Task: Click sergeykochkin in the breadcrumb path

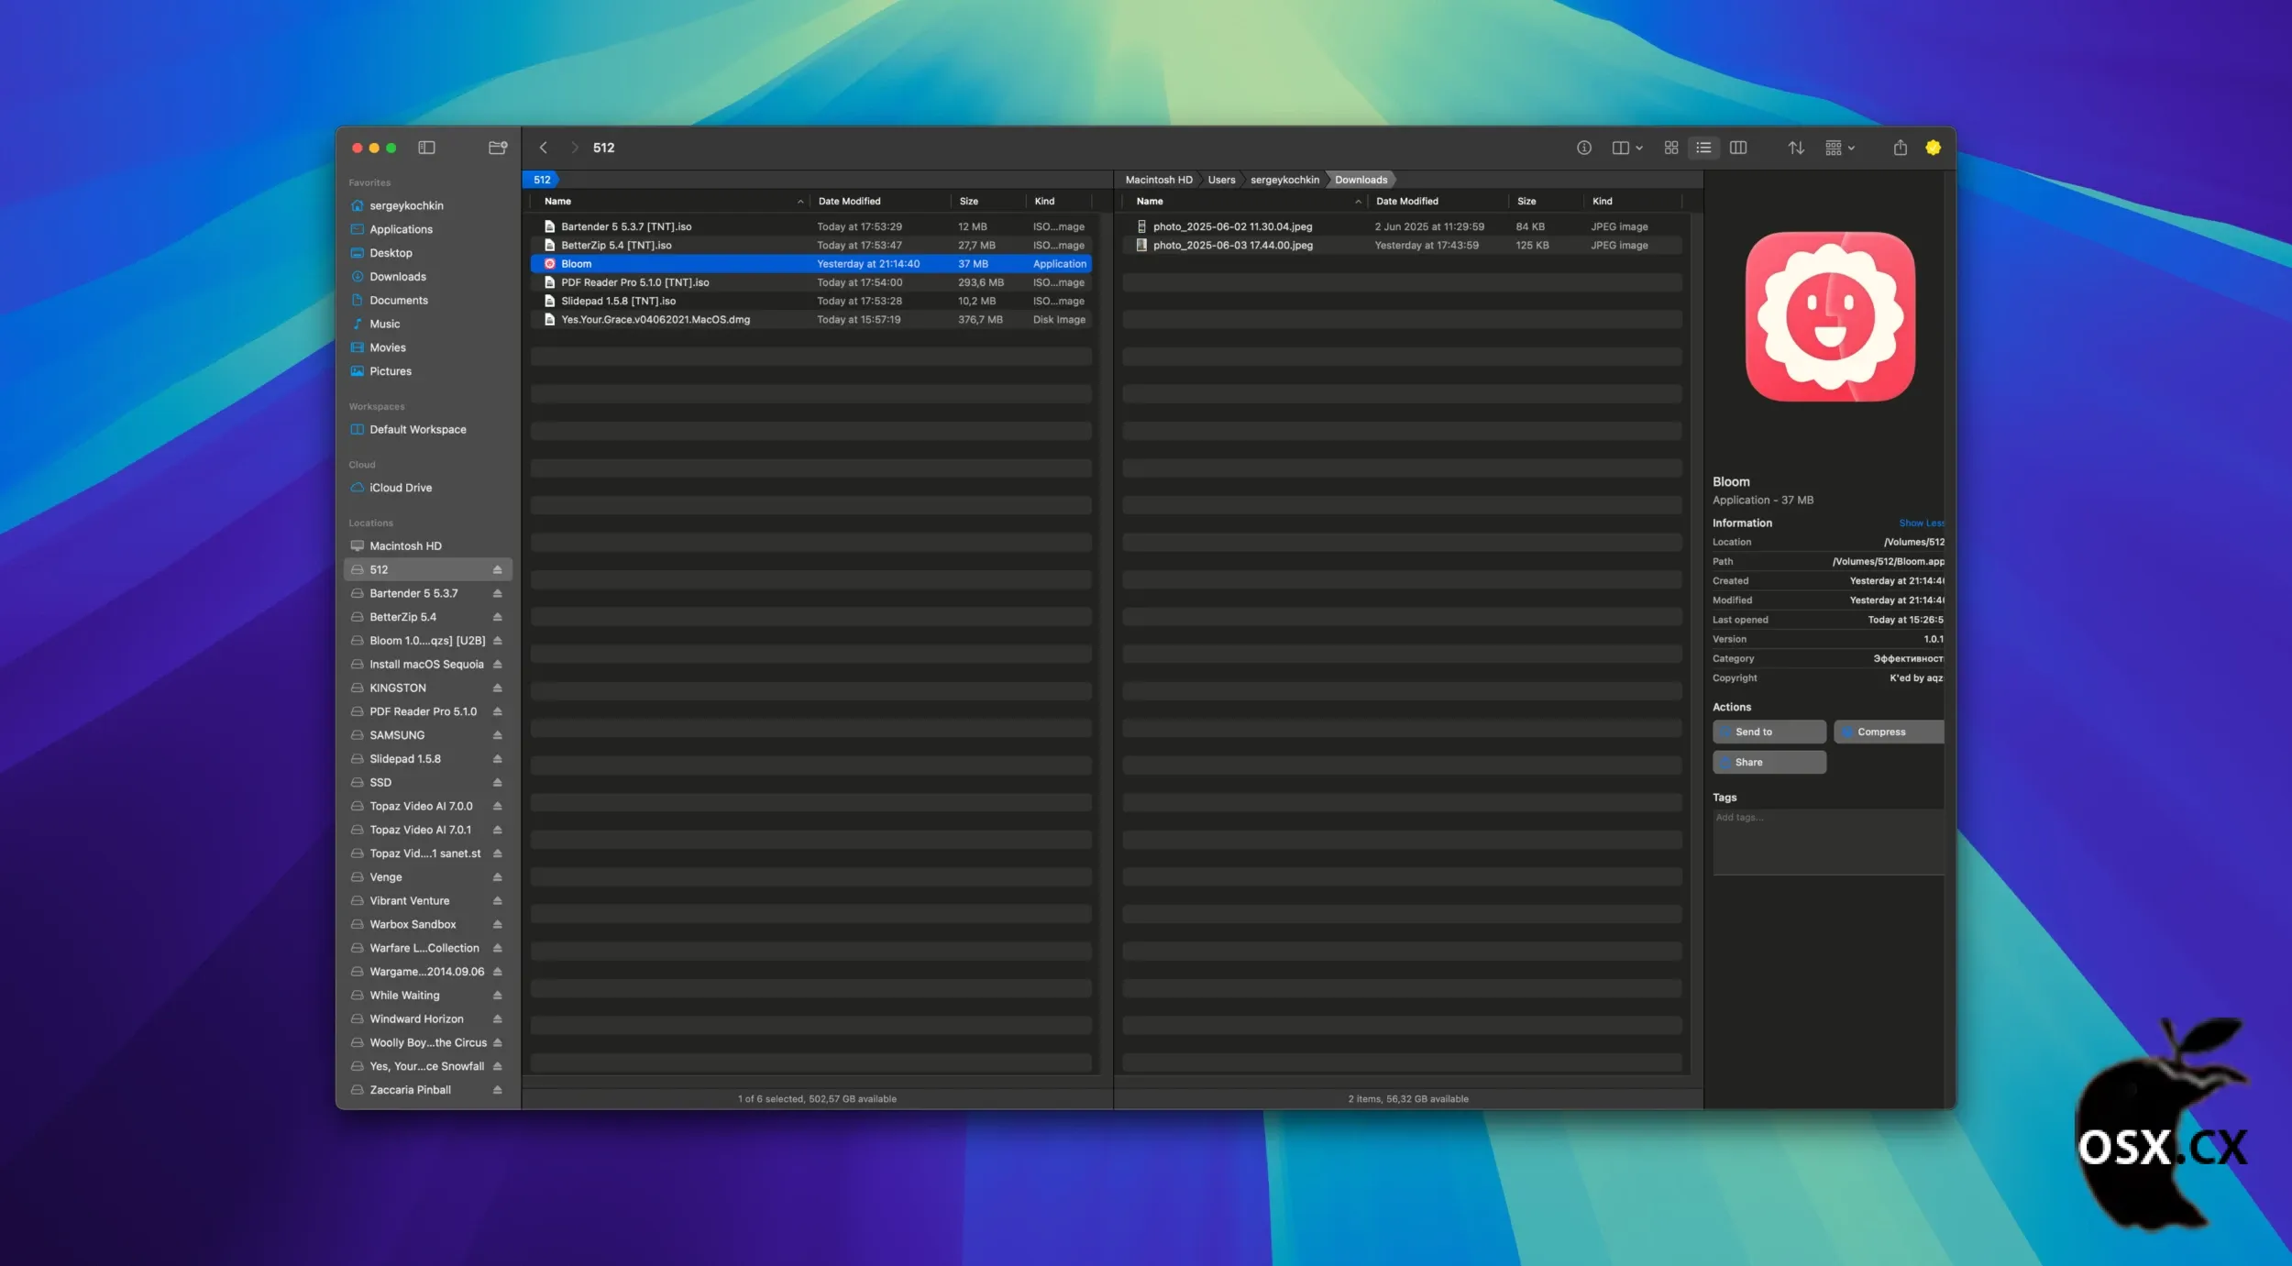Action: (x=1284, y=180)
